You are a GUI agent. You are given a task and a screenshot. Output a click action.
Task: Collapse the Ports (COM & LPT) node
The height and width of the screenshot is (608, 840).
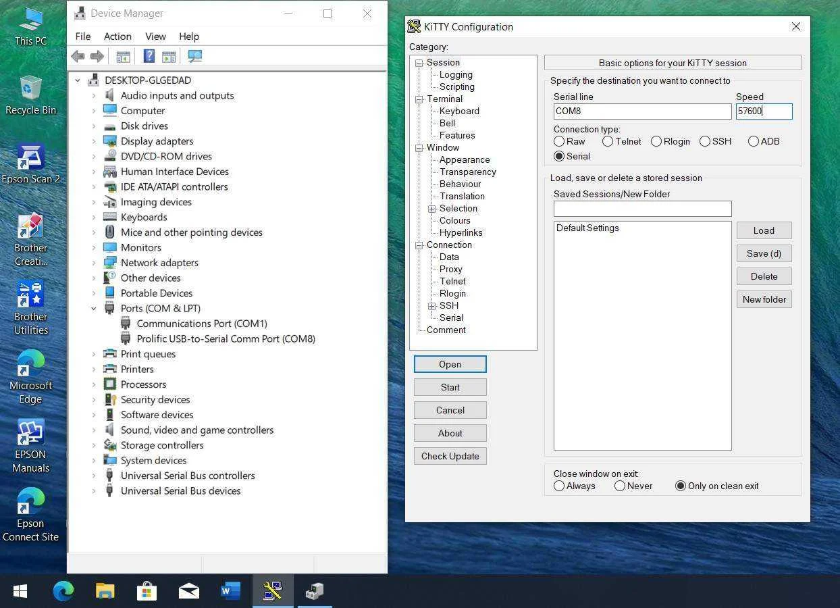(x=94, y=309)
